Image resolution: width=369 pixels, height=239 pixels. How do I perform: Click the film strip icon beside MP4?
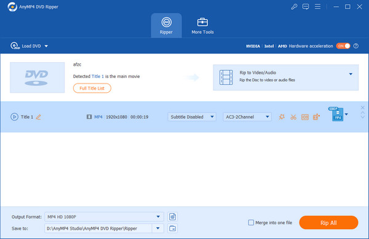point(89,117)
